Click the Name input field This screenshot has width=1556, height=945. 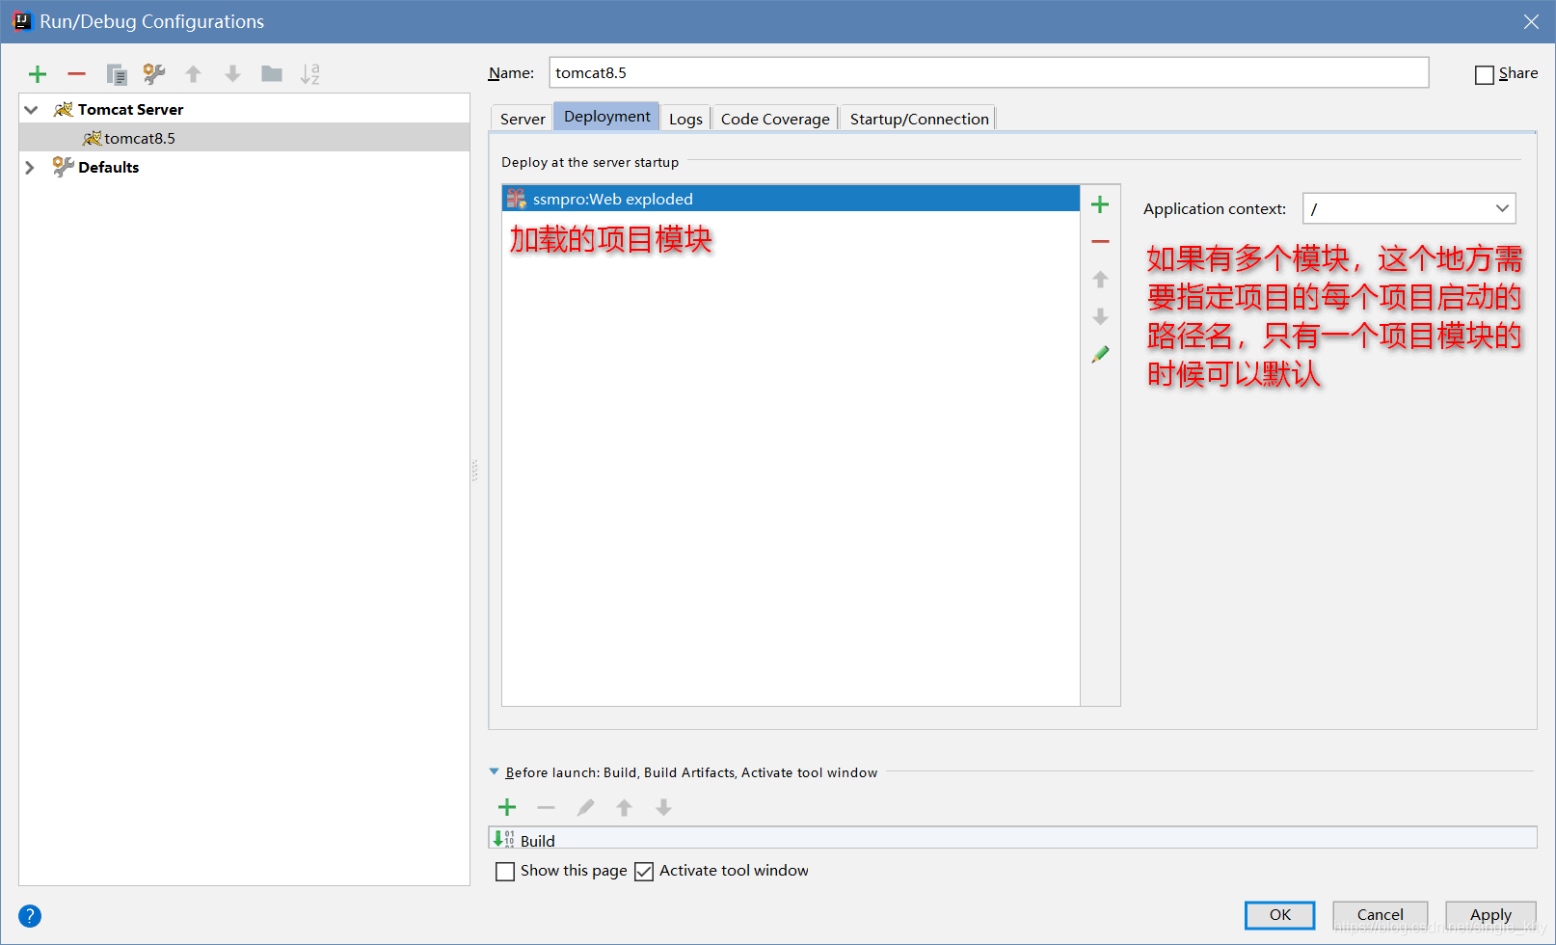coord(989,72)
